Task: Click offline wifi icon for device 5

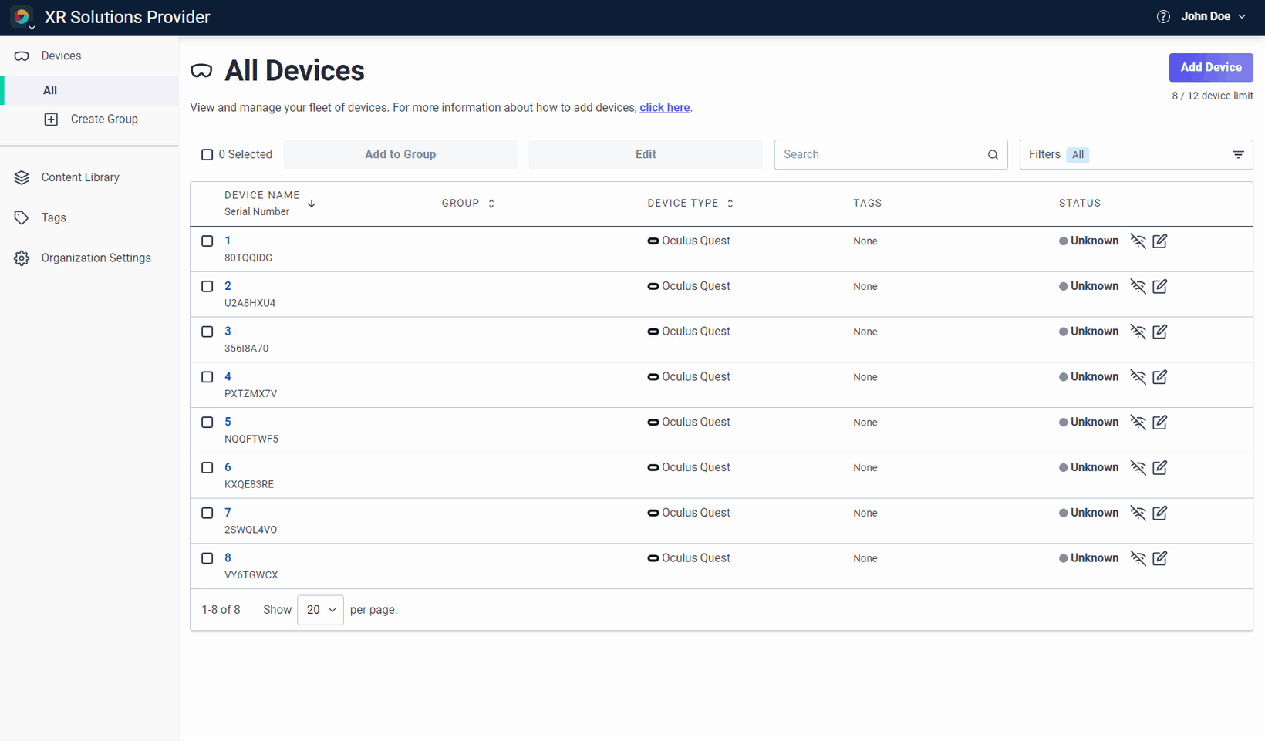Action: (1138, 423)
